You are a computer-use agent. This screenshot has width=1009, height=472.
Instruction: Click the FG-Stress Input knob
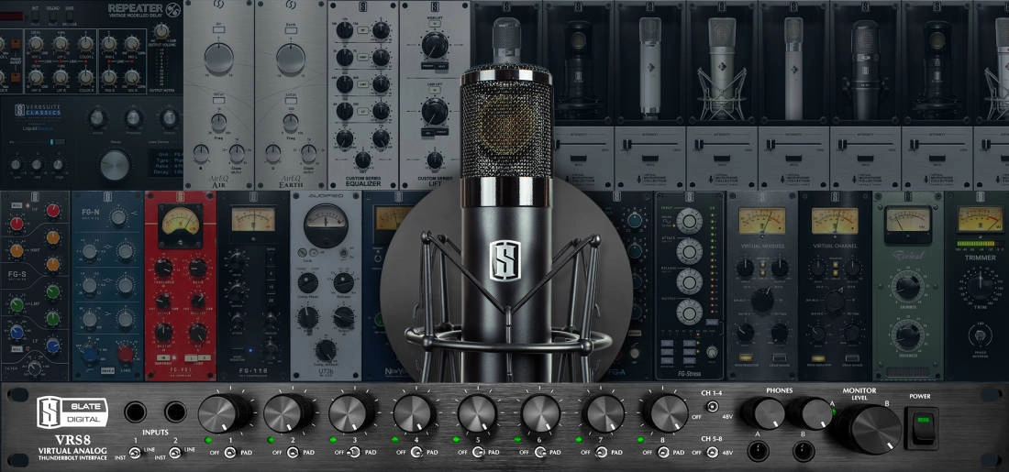coord(688,220)
